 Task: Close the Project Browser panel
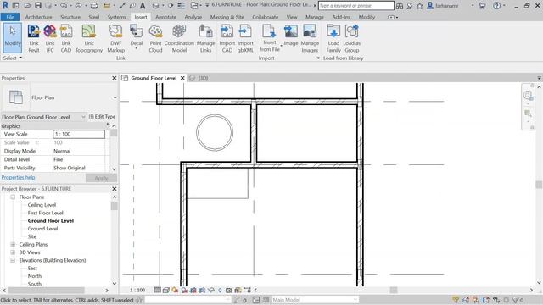pos(115,189)
